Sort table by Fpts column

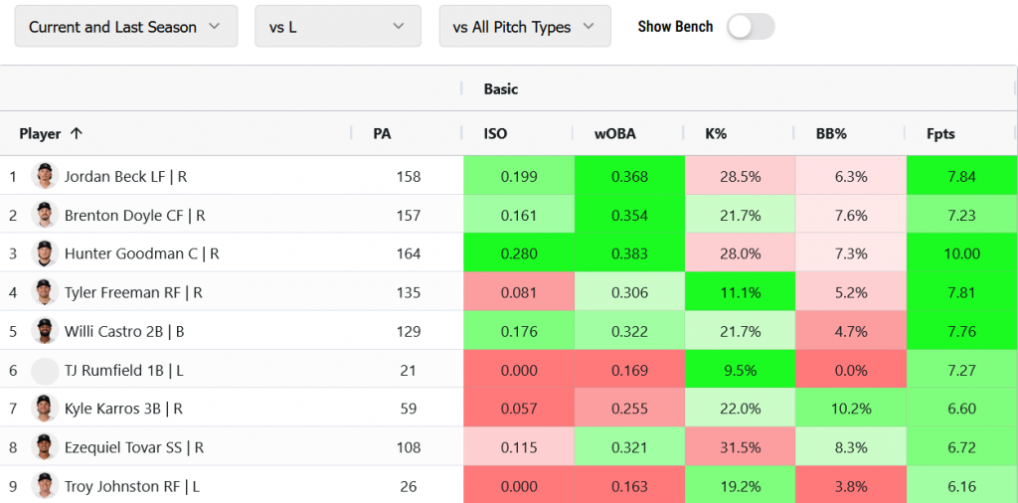click(939, 133)
